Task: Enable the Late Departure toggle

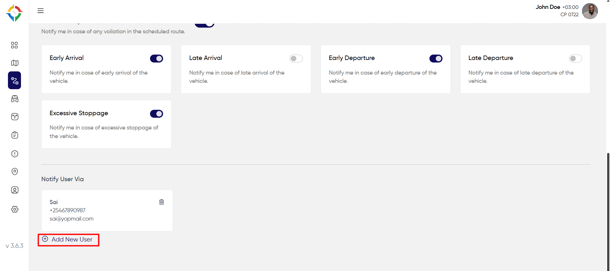Action: 575,58
